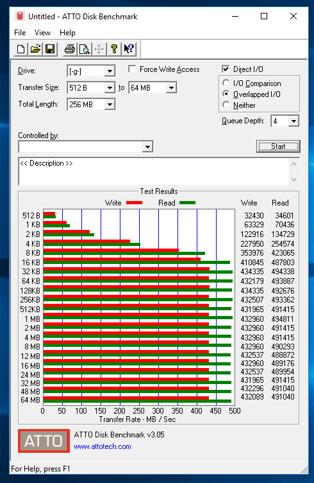
Task: Click the ATTO Disk Benchmark v3.05 text
Action: tap(119, 435)
